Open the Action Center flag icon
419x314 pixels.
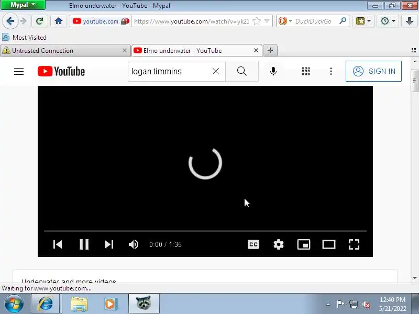pyautogui.click(x=340, y=304)
